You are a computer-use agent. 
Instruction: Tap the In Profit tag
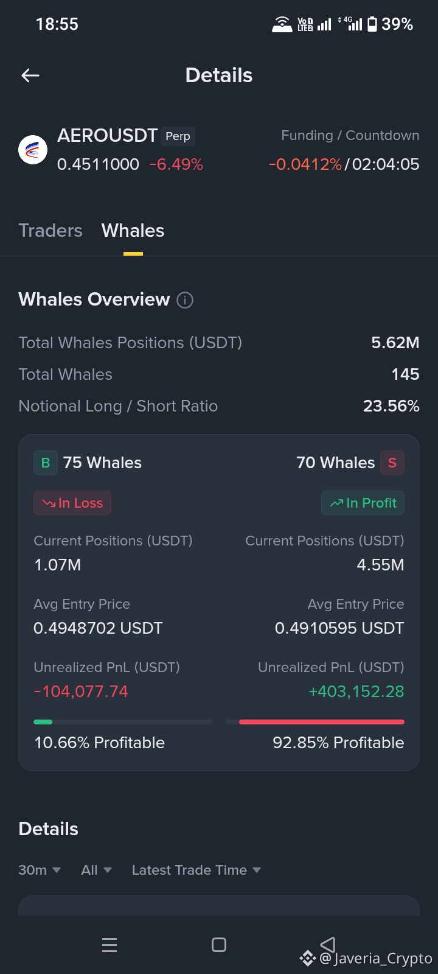pyautogui.click(x=363, y=503)
